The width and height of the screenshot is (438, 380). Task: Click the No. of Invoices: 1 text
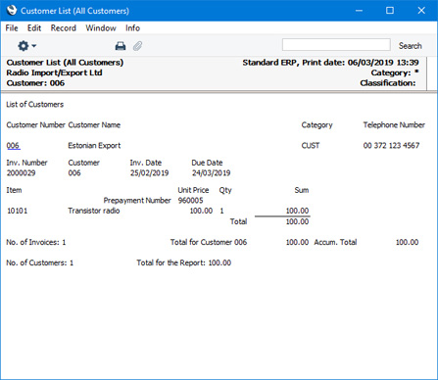(x=36, y=242)
